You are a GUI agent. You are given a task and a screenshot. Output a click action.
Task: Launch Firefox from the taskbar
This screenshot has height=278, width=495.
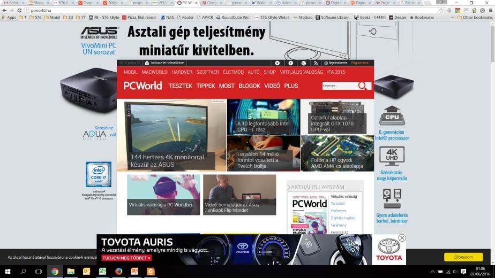click(x=119, y=272)
